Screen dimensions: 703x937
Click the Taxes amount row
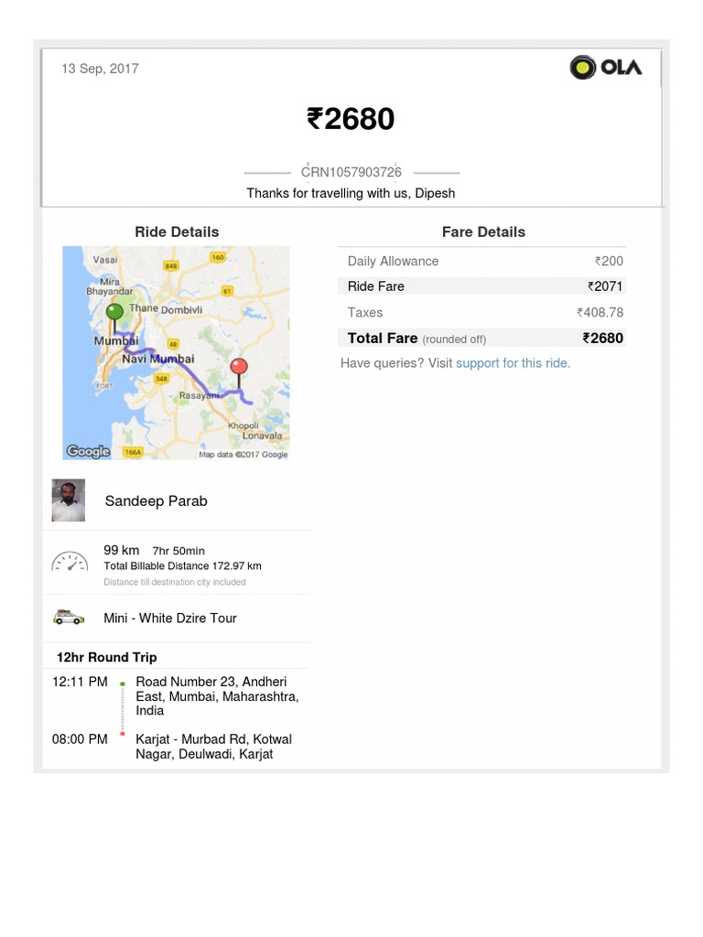point(481,312)
